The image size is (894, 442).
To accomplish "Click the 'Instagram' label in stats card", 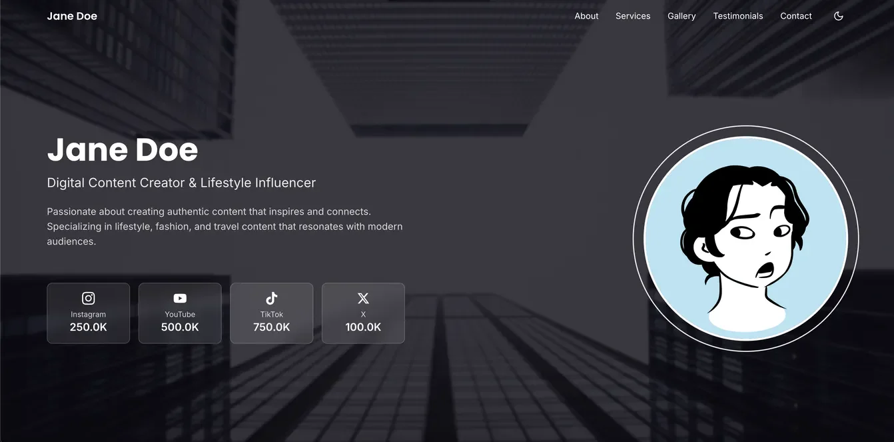I will pyautogui.click(x=89, y=314).
